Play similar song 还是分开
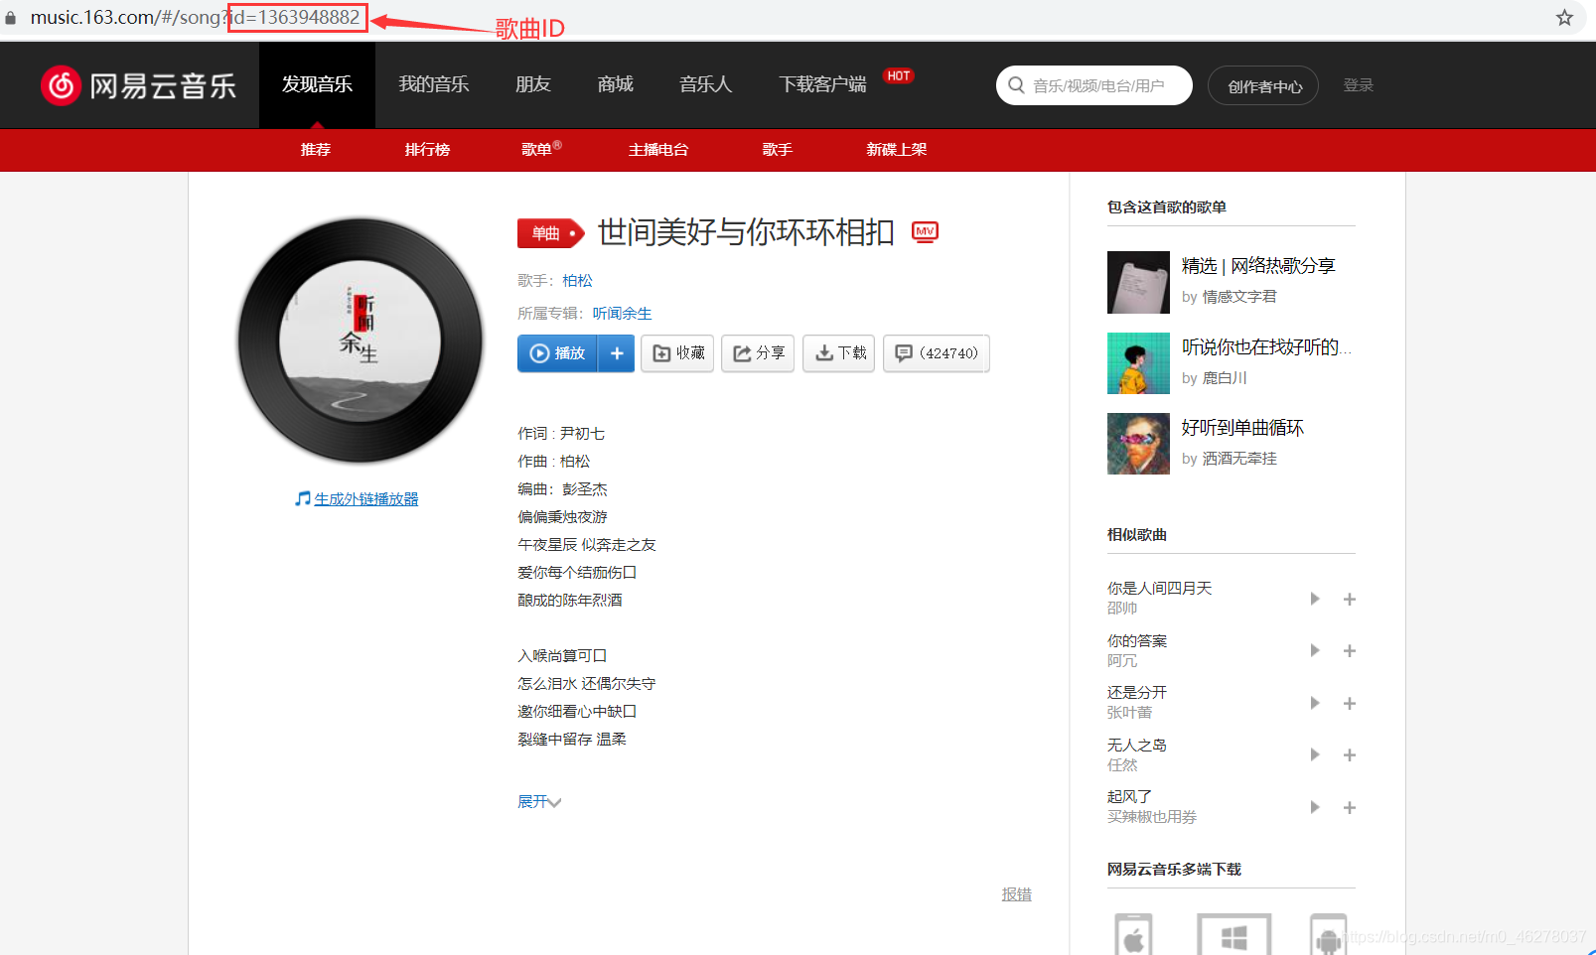1596x955 pixels. 1314,703
